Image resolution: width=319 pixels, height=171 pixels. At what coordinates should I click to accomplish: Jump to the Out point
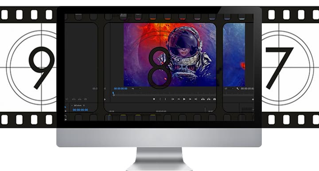[x=195, y=99]
